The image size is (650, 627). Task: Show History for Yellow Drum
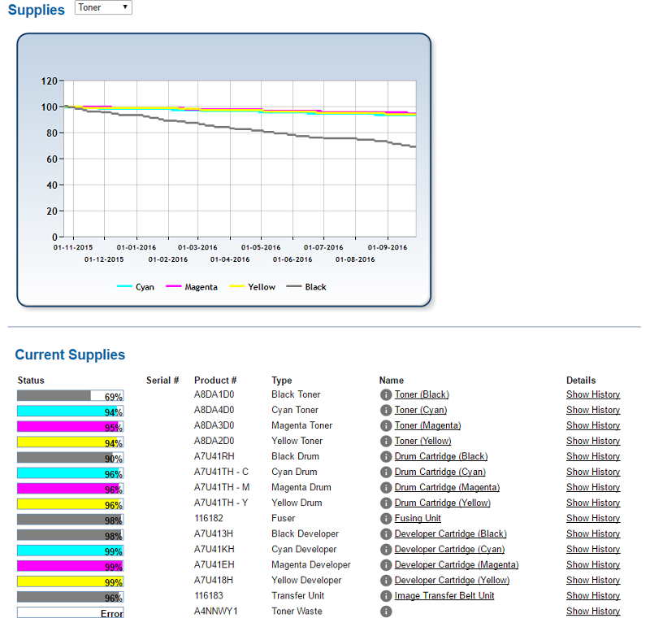[x=593, y=503]
